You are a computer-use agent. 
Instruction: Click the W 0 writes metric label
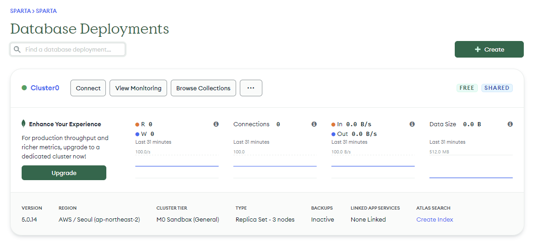pos(145,134)
